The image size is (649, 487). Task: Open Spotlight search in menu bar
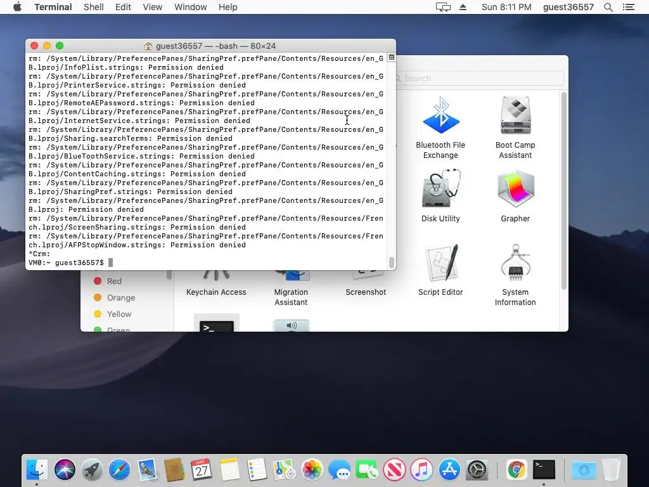coord(608,7)
